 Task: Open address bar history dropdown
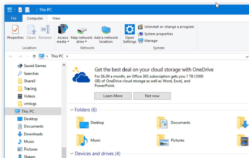coord(247,57)
